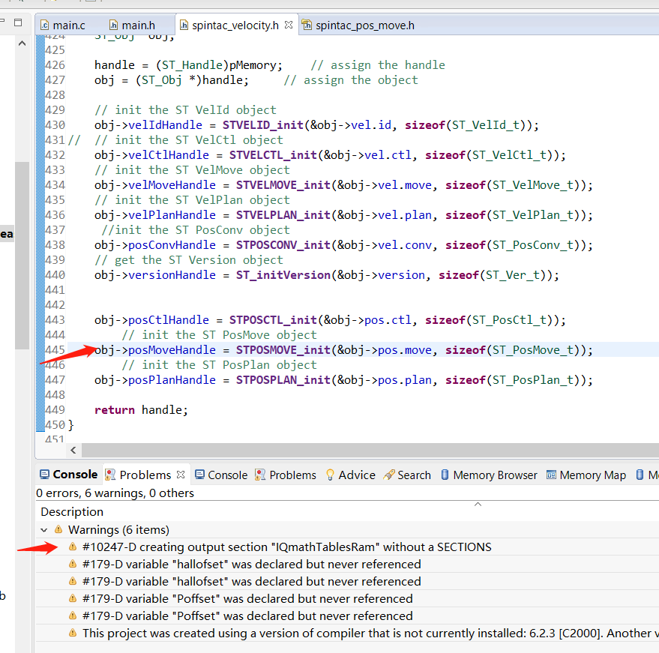
Task: Select the second Poffset never referenced warning
Action: [347, 616]
